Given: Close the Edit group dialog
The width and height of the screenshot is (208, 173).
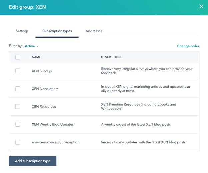Looking at the screenshot, I should (x=201, y=7).
